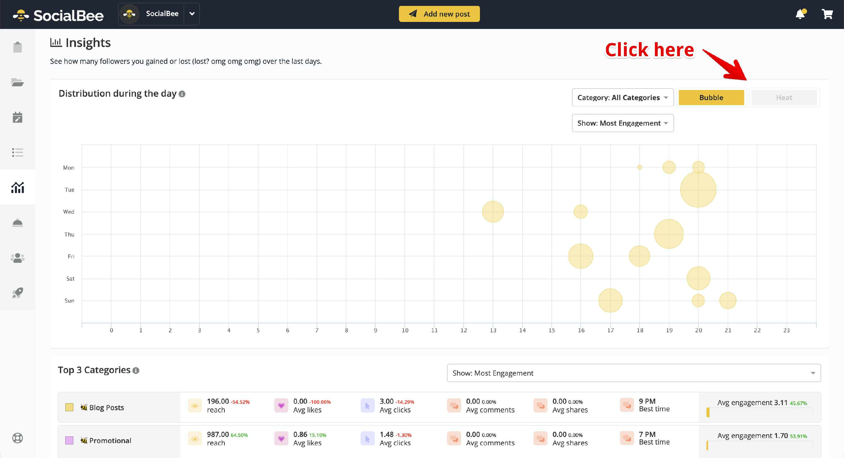
Task: Click info icon beside Top 3 Categories
Action: click(136, 370)
